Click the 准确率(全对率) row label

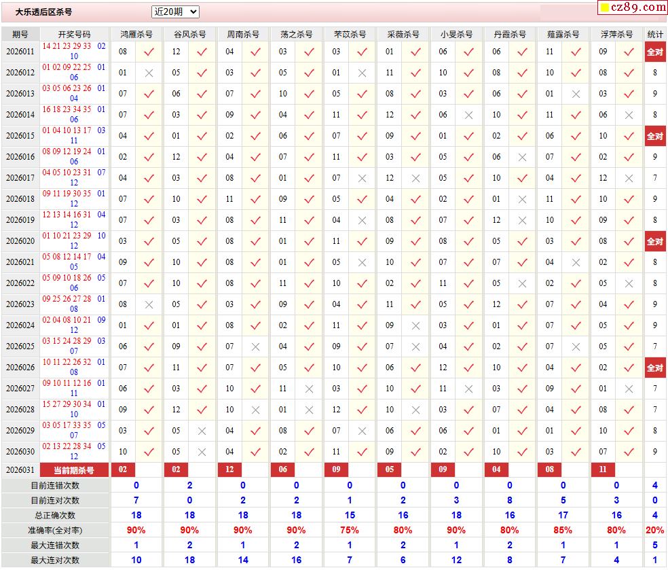click(x=55, y=530)
